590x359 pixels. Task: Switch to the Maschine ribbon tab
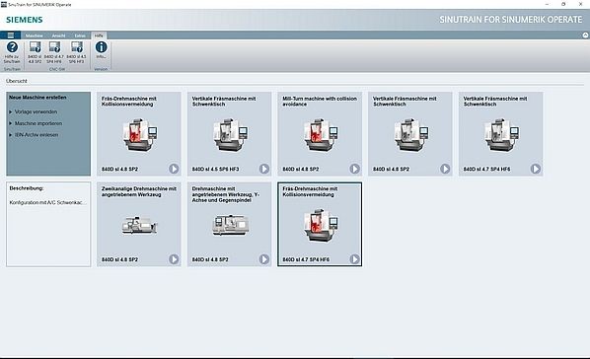(34, 36)
